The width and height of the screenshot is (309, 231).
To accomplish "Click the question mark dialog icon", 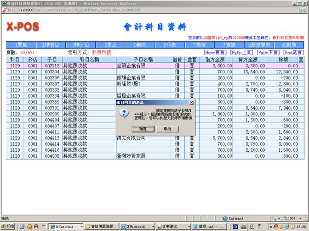I will point(124,114).
